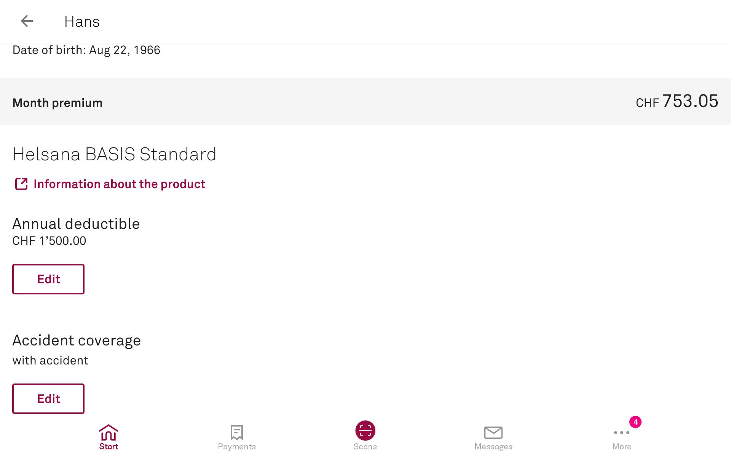Viewport: 731px width, 457px height.
Task: Switch to the Payments tab label
Action: point(236,447)
